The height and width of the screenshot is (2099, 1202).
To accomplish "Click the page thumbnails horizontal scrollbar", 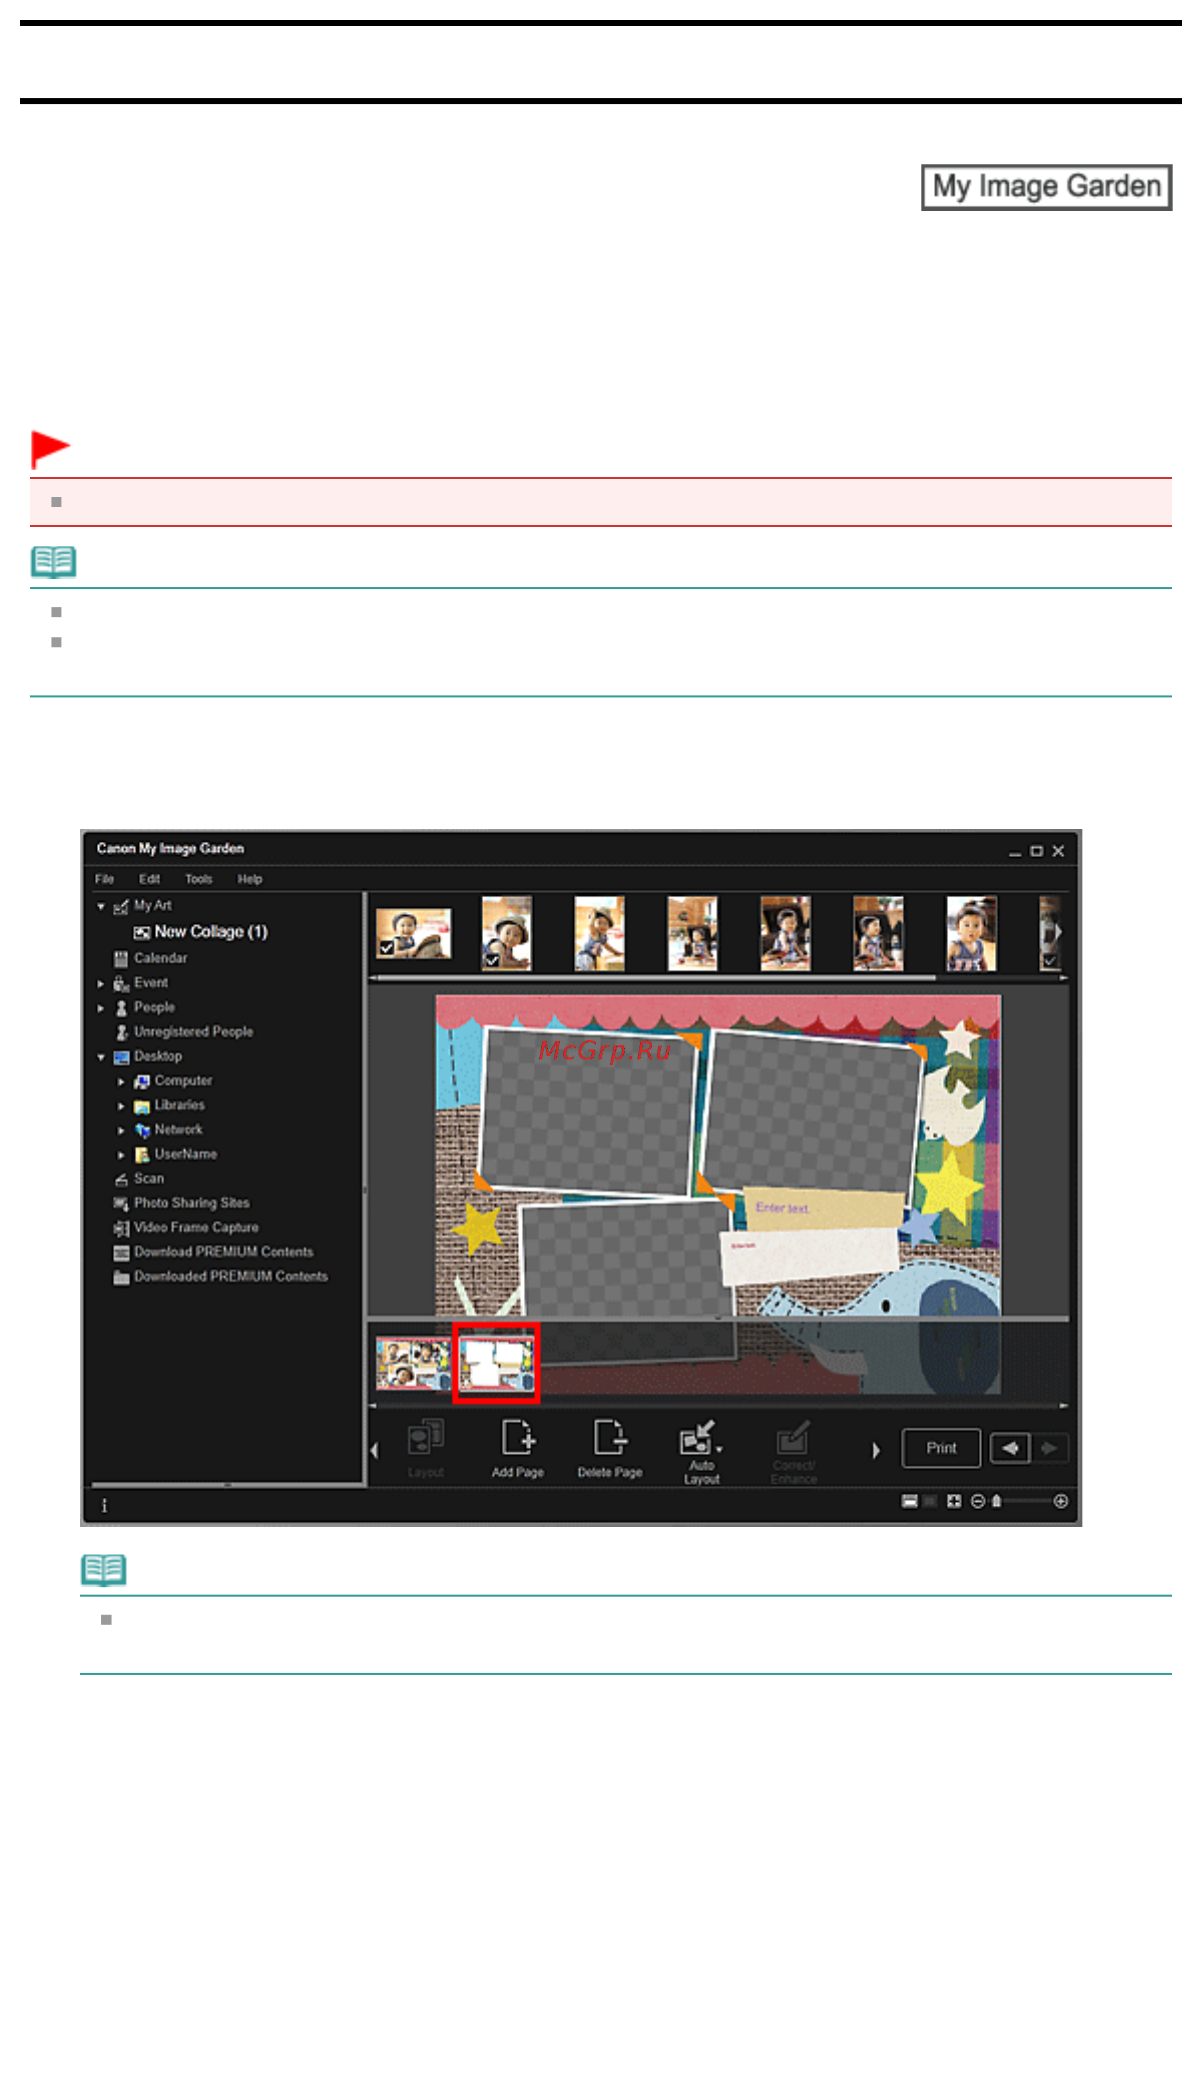I will coord(718,1406).
